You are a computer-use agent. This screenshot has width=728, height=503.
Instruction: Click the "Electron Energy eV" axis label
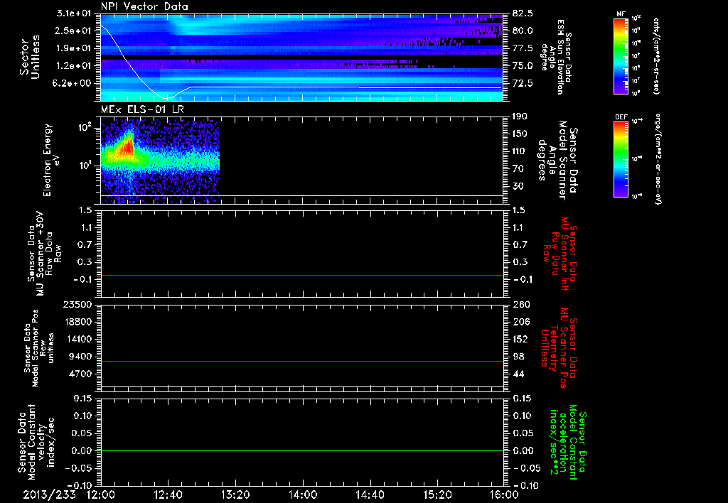pyautogui.click(x=50, y=160)
